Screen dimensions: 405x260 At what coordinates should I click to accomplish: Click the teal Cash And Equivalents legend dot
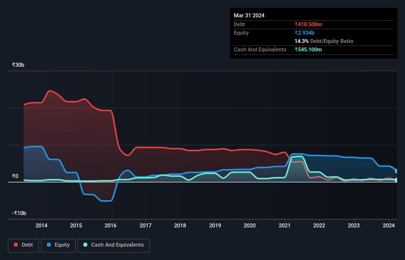click(x=85, y=245)
